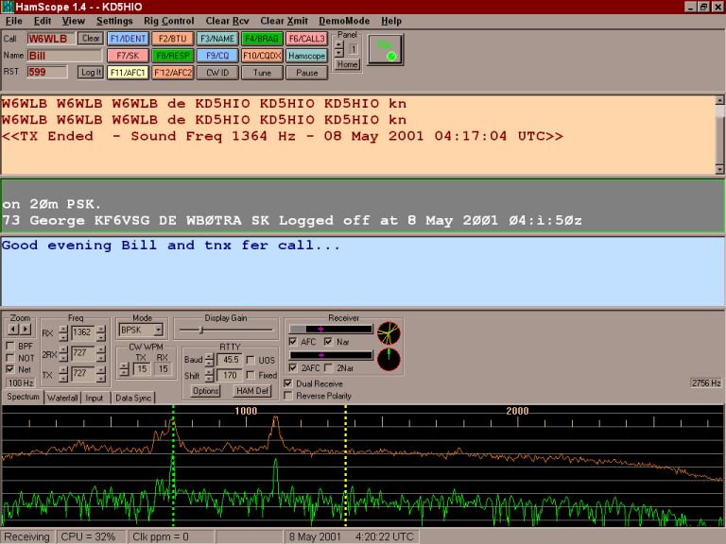Click the RTTY Baud stepper arrows
Viewport: 726px width, 544px height.
[x=209, y=360]
